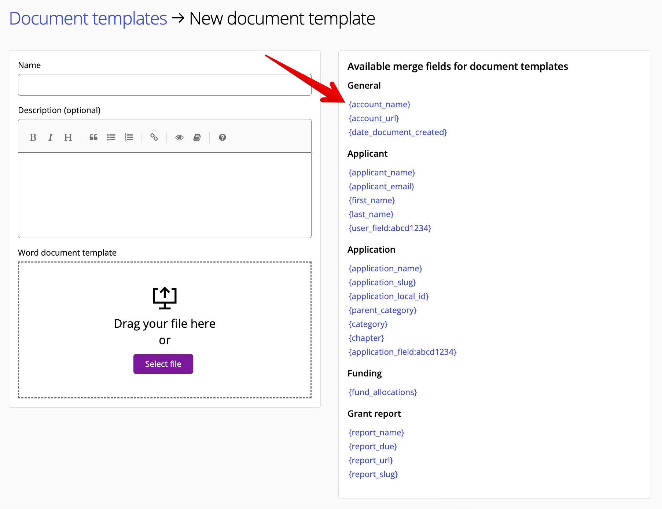Select the {date_document_created} merge field

tap(397, 132)
